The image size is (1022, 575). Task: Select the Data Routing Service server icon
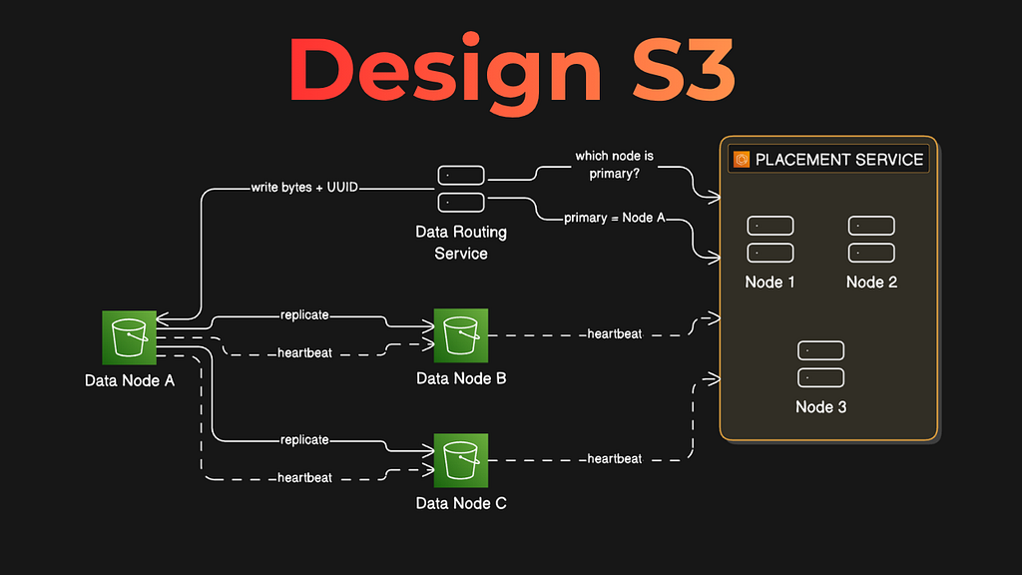click(461, 189)
